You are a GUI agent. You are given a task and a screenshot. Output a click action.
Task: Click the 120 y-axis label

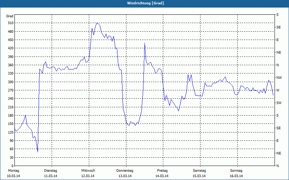(x=10, y=132)
